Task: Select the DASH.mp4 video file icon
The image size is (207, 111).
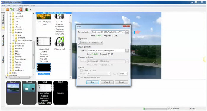Action: [x=44, y=42]
